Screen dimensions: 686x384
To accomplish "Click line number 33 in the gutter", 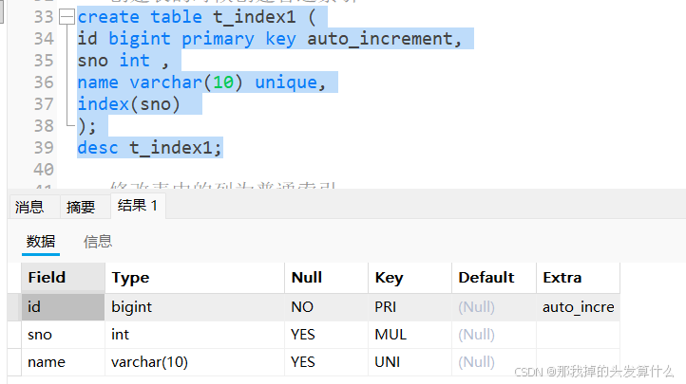I will (44, 17).
